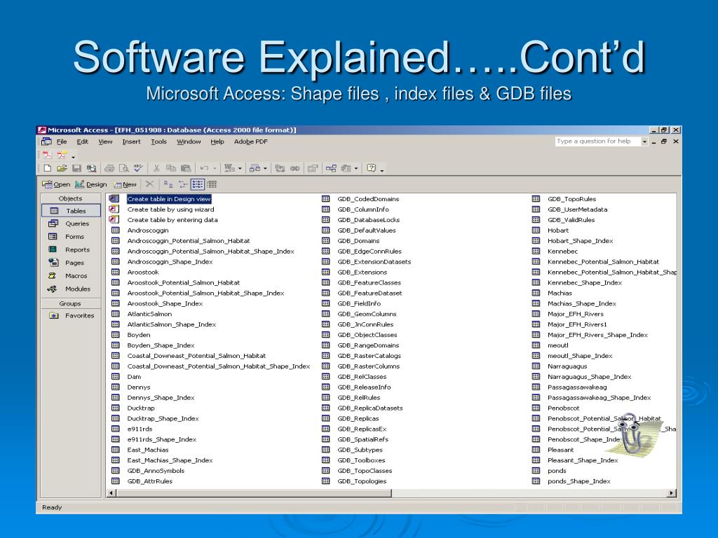
Task: Click the Print Preview toolbar icon
Action: (123, 168)
